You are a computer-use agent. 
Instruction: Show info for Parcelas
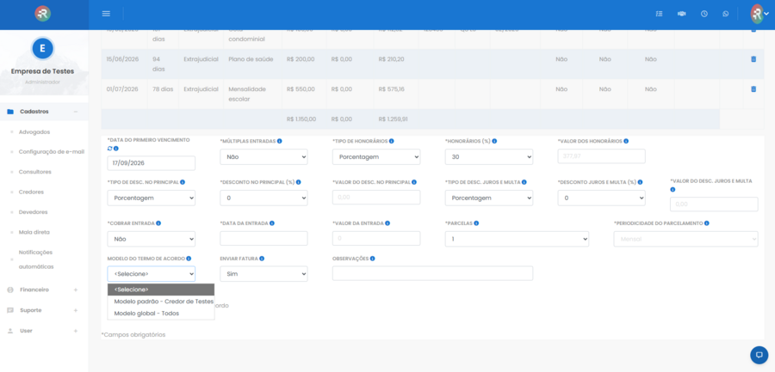coord(476,223)
